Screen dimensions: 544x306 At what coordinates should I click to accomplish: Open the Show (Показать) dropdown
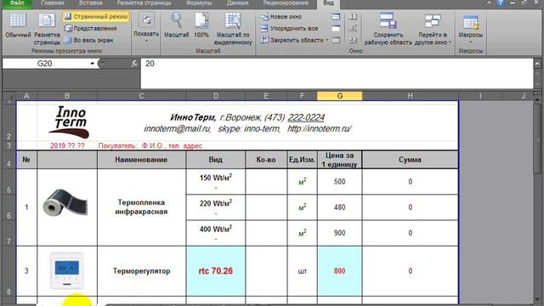146,28
